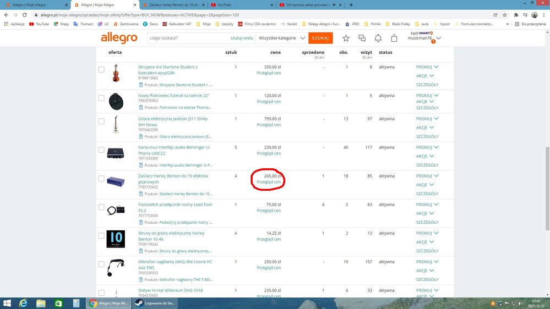
Task: Expand AKCJE for the Behringer UMC22 offer
Action: 425,156
